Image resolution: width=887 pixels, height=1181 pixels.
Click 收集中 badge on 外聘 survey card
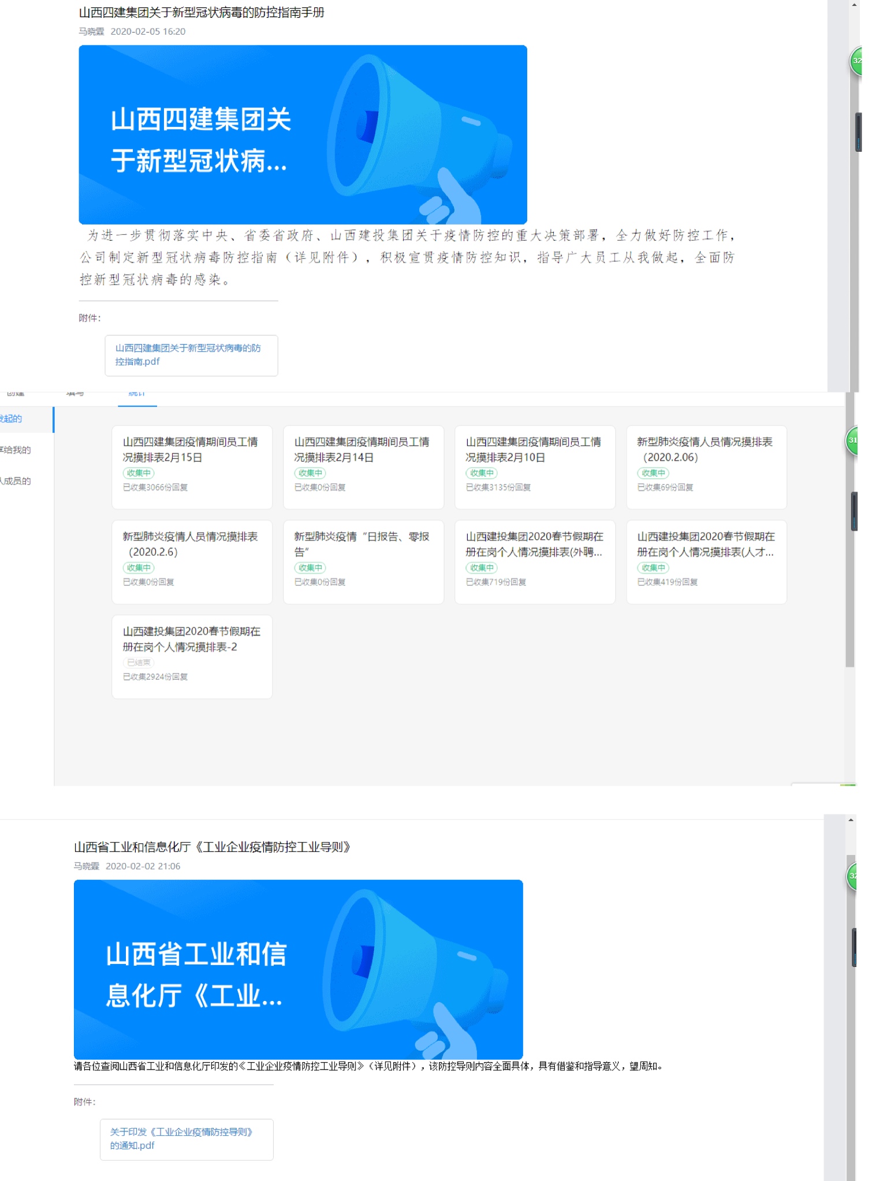point(482,567)
